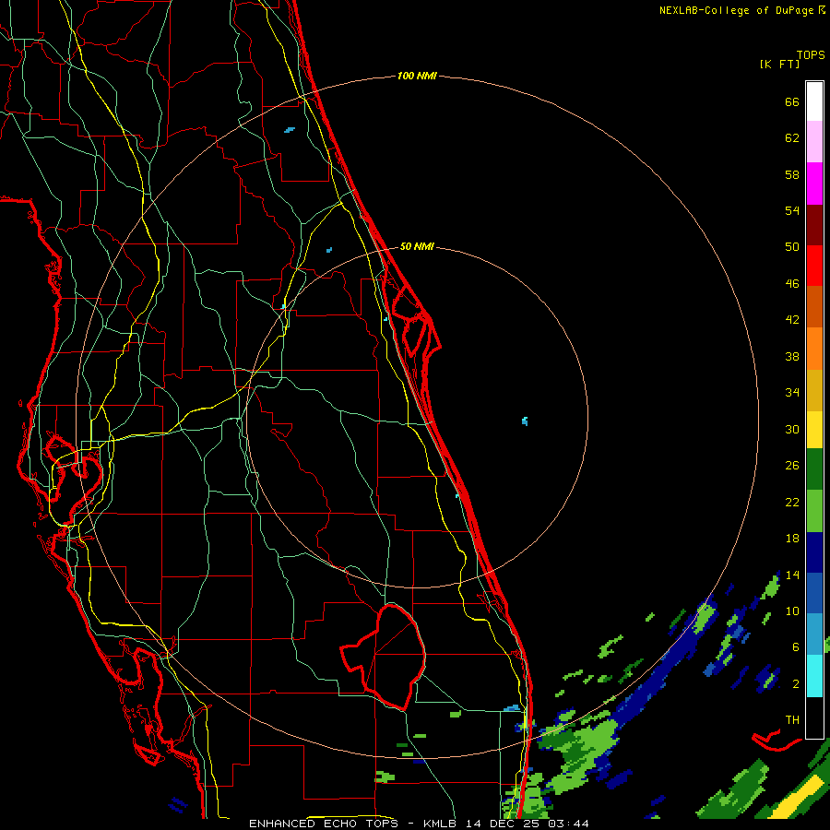This screenshot has width=830, height=830.
Task: Click the "14 DEC 25" date in caption
Action: tap(505, 824)
